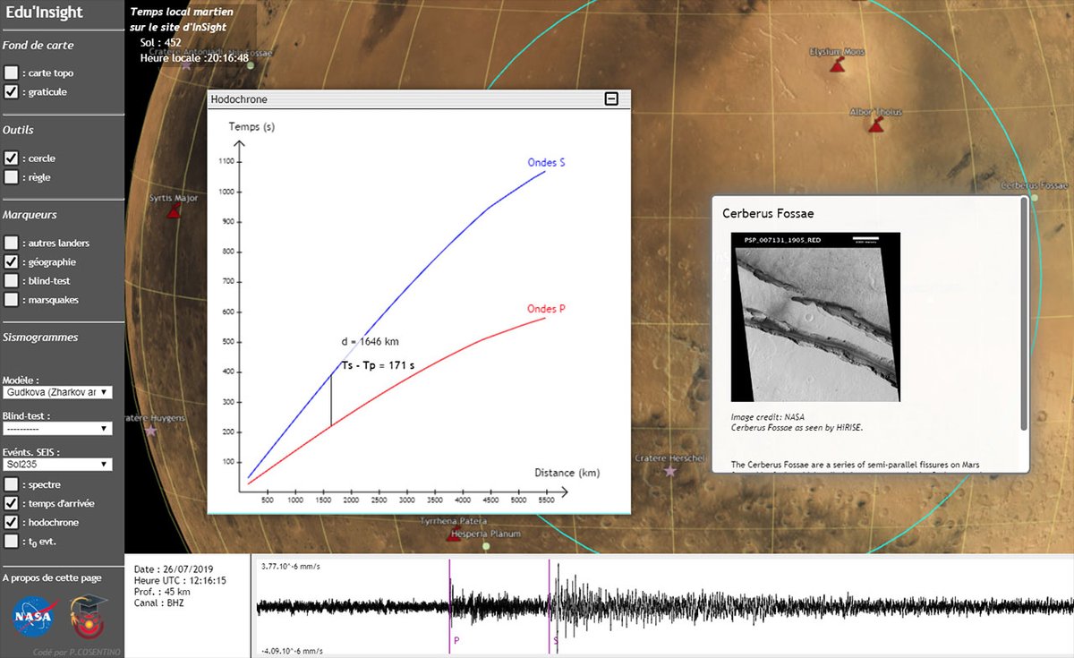Minimize the Hodochrone window
This screenshot has width=1074, height=658.
click(611, 99)
